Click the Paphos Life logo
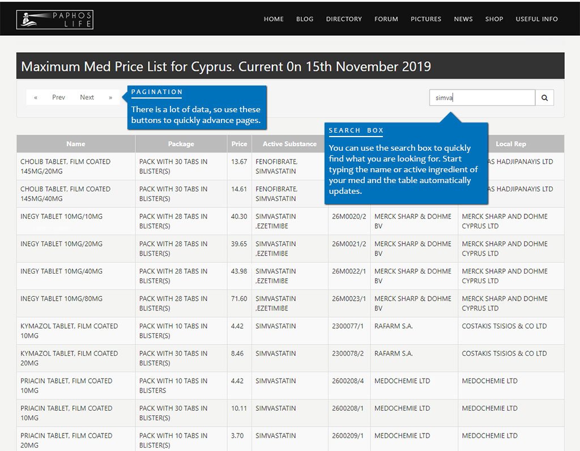 coord(55,20)
